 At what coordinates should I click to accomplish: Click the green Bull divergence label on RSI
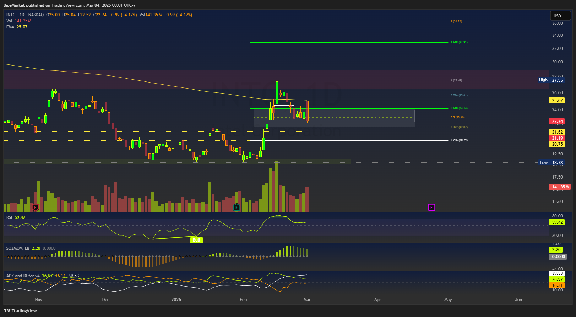pyautogui.click(x=196, y=240)
